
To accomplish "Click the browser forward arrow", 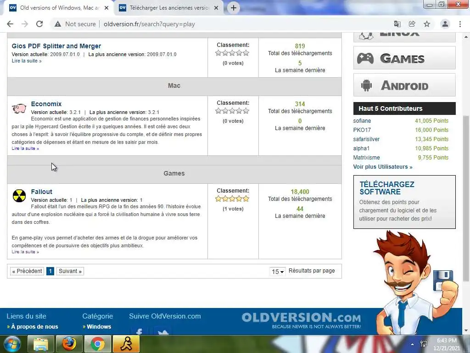I will click(x=25, y=24).
